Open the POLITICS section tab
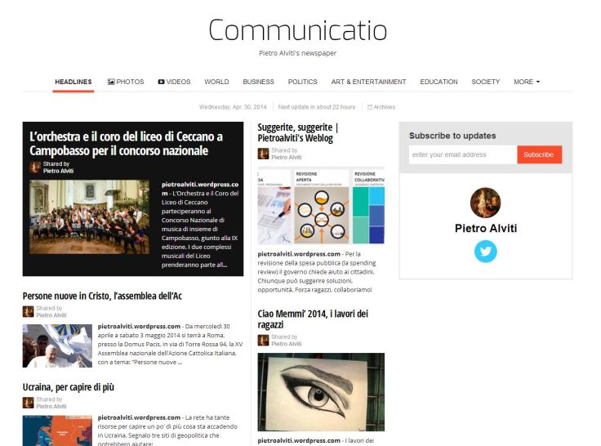 coord(302,82)
